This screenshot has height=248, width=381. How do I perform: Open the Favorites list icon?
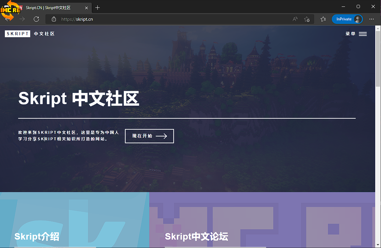pos(323,19)
